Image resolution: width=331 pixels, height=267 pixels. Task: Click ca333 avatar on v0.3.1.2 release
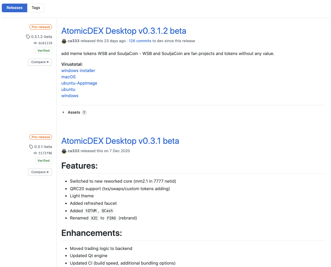[x=64, y=41]
